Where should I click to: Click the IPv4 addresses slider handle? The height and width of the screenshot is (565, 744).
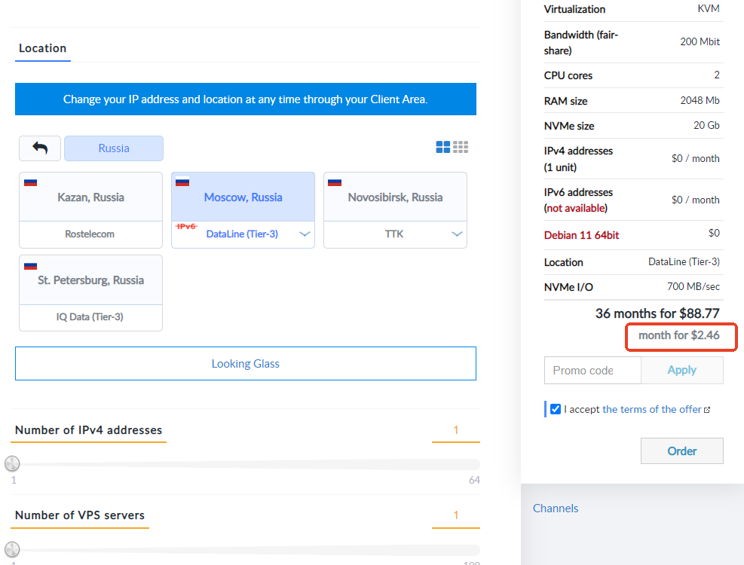[12, 463]
